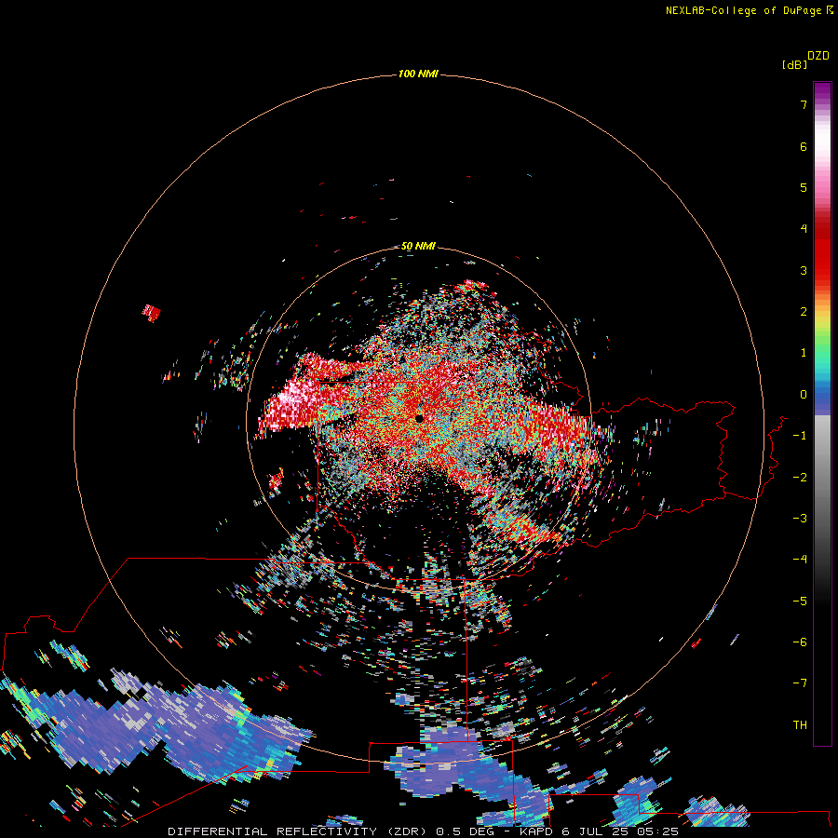Click the [dB] units label
This screenshot has width=838, height=838.
pyautogui.click(x=794, y=64)
